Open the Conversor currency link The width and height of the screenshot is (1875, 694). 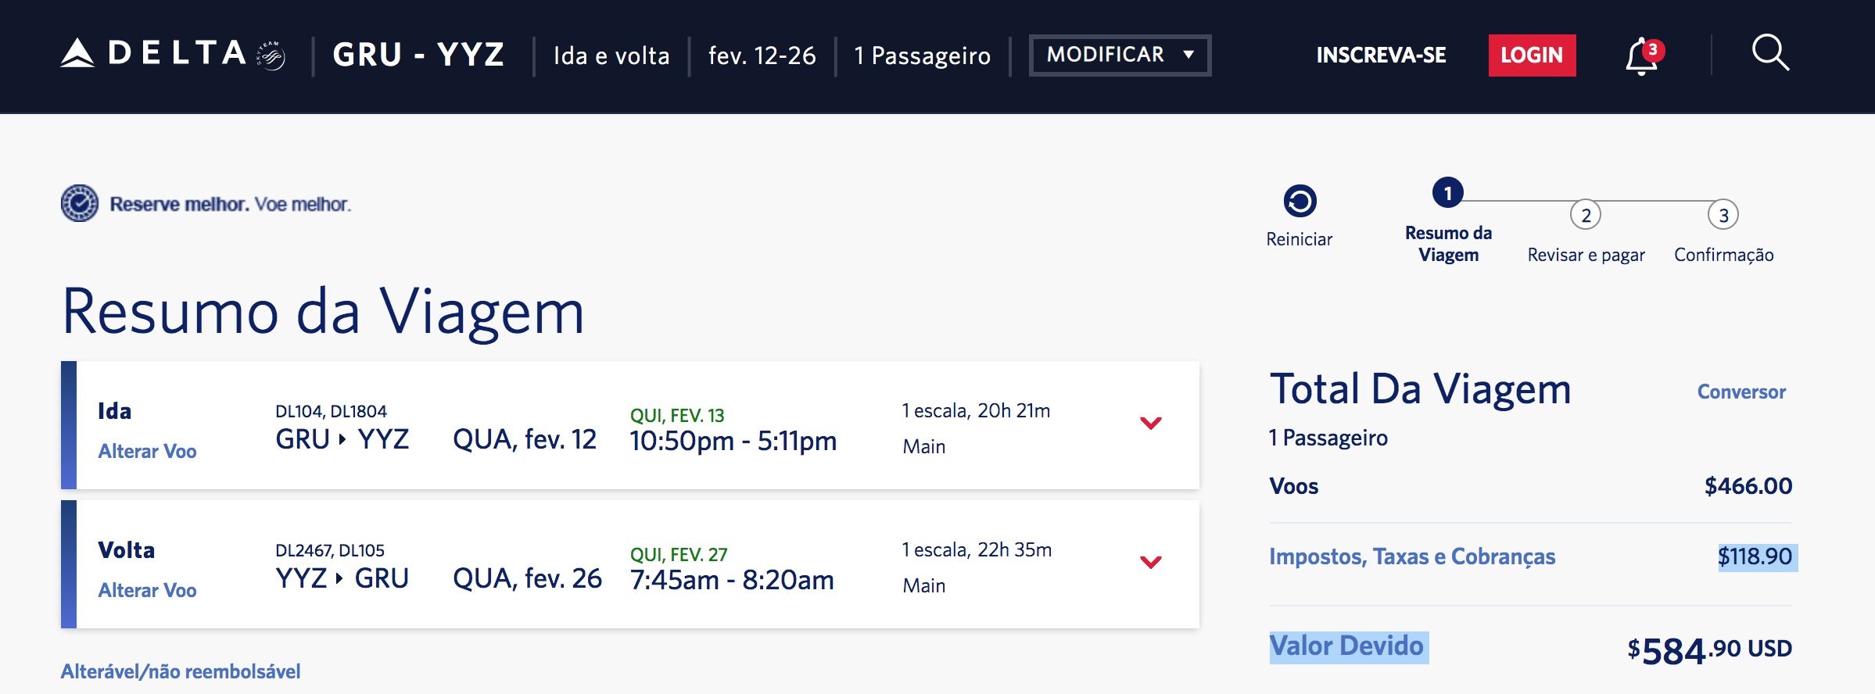point(1741,392)
